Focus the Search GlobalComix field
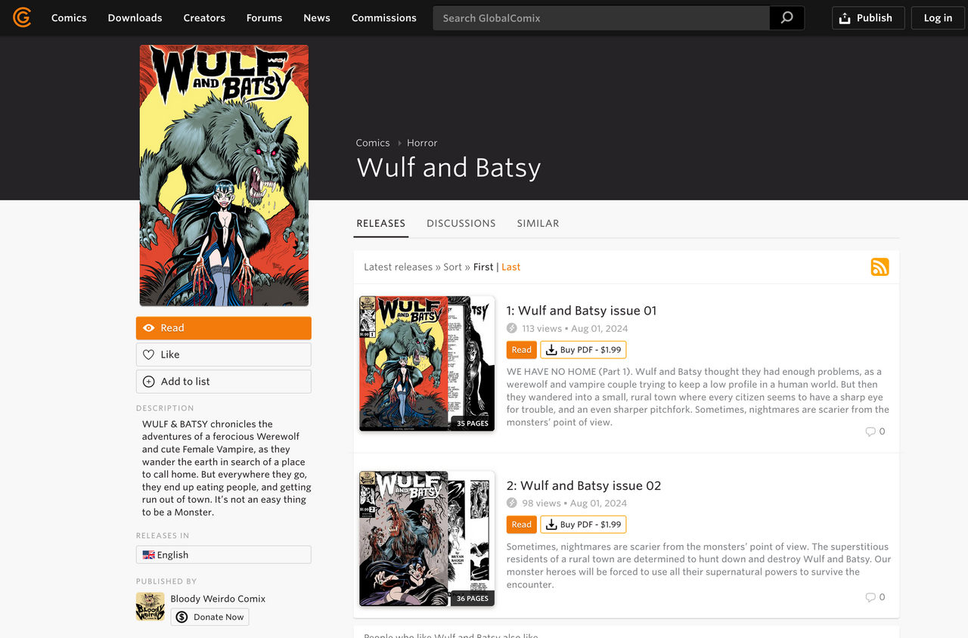This screenshot has width=968, height=638. coord(601,18)
